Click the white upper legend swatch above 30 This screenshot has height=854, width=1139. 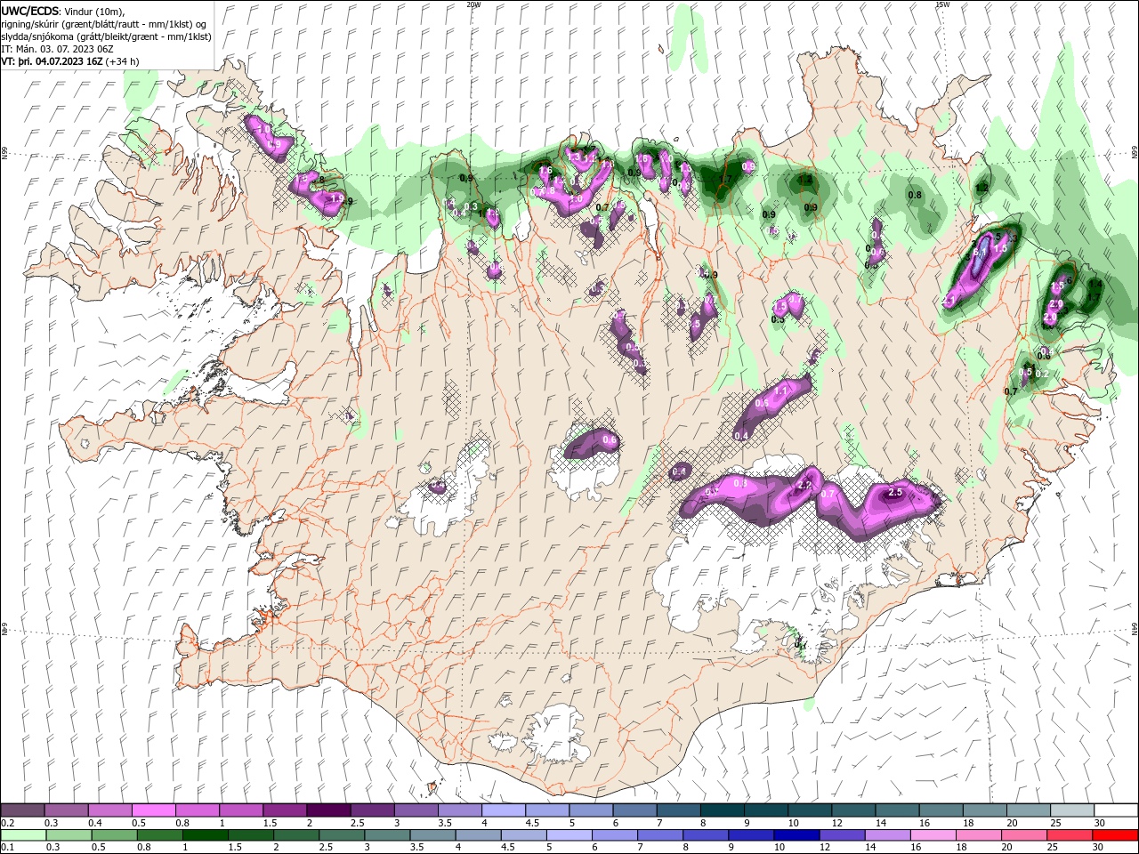coord(1117,810)
